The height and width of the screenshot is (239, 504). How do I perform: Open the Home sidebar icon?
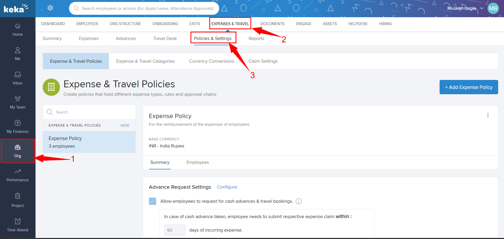17,26
